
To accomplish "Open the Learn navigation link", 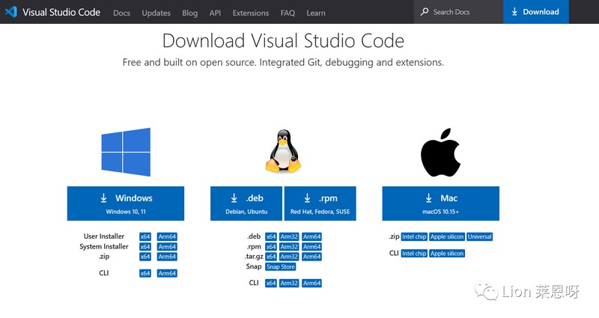I will click(316, 13).
